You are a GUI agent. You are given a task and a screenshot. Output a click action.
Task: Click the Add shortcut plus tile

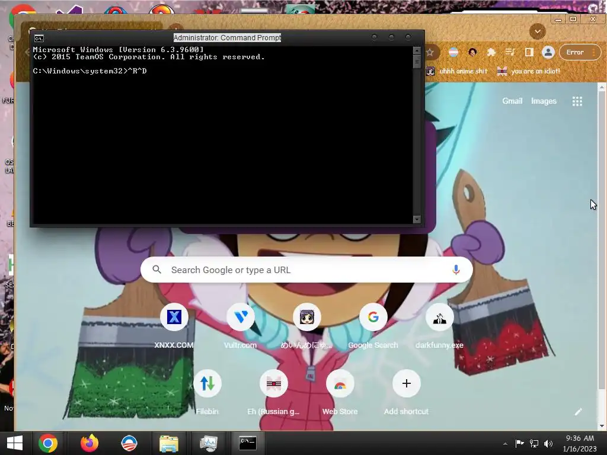pos(407,383)
